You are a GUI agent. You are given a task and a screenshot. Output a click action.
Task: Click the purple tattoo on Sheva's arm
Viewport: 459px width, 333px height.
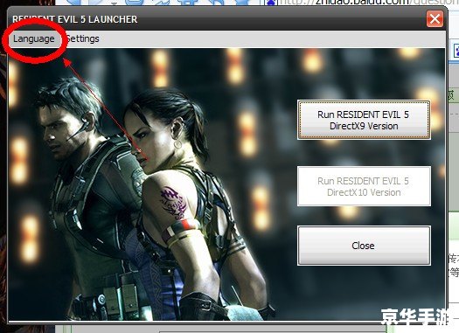pos(173,203)
